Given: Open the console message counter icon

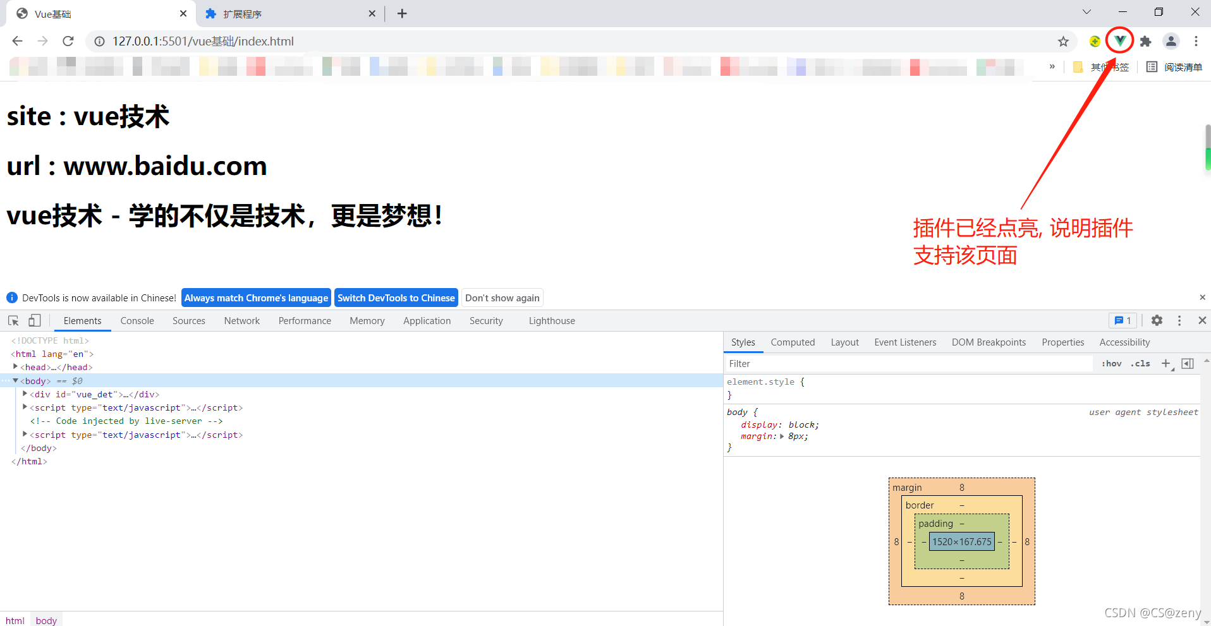Looking at the screenshot, I should pyautogui.click(x=1123, y=320).
